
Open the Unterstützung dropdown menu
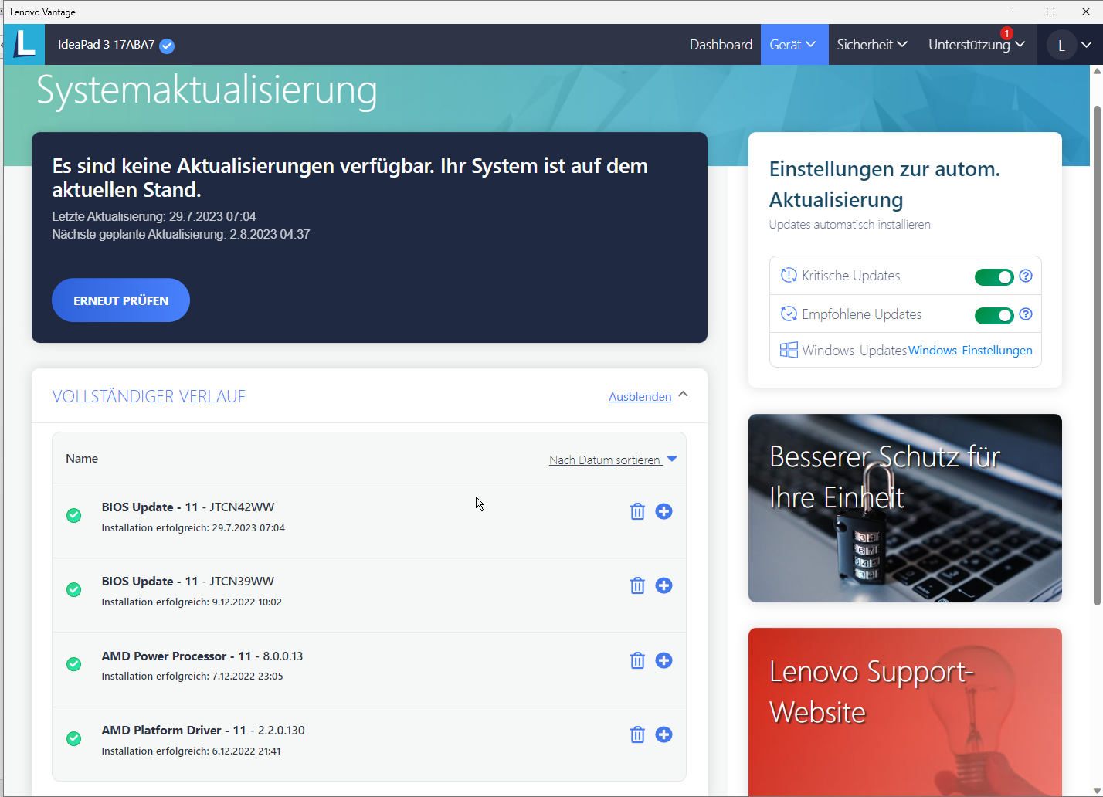coord(977,45)
